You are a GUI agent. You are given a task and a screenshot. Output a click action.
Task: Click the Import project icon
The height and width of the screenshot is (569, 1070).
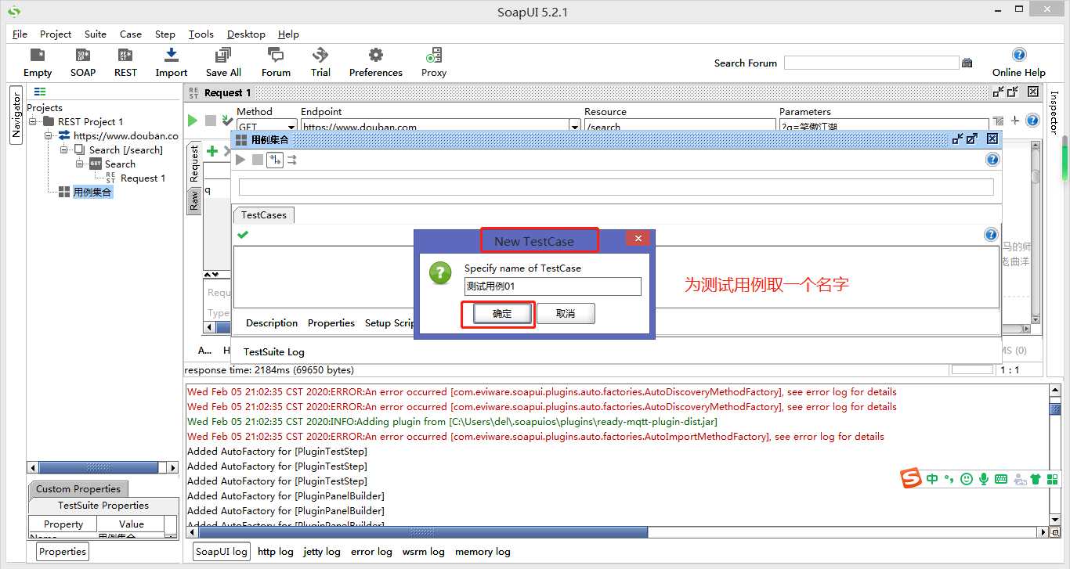point(171,56)
